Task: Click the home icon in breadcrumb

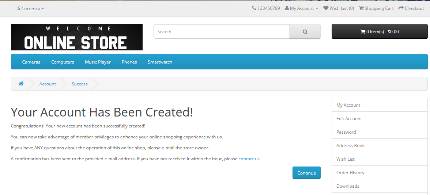Action: [x=21, y=84]
